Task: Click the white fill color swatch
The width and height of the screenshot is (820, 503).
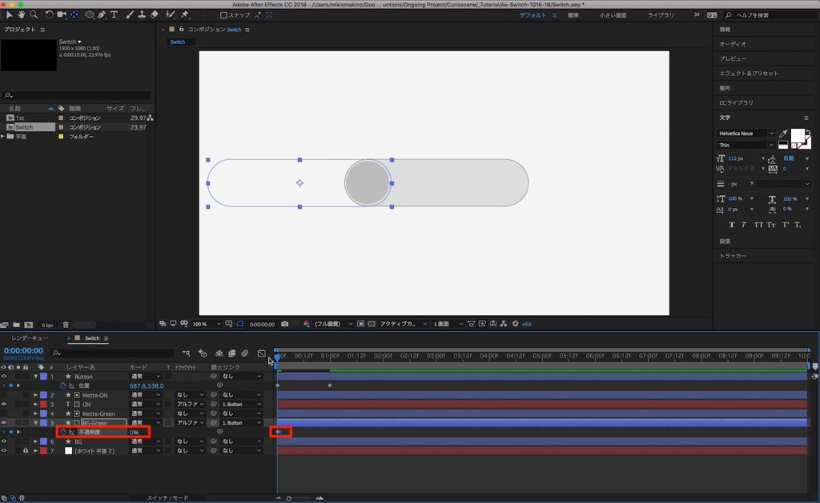Action: pyautogui.click(x=798, y=134)
